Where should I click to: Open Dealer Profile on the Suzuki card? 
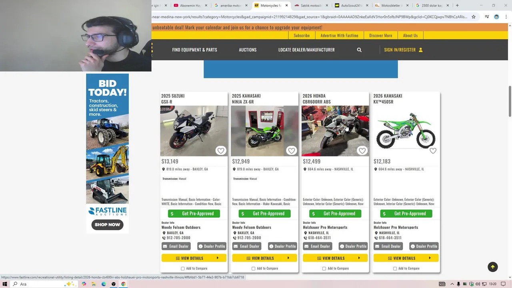(x=212, y=246)
